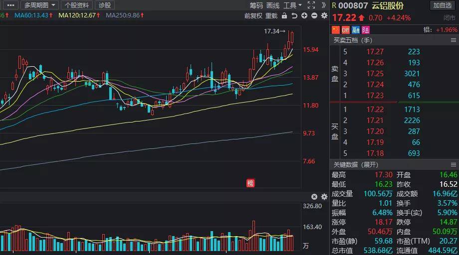Open the 多周期图 dropdown
Image resolution: width=459 pixels, height=255 pixels.
(39, 5)
